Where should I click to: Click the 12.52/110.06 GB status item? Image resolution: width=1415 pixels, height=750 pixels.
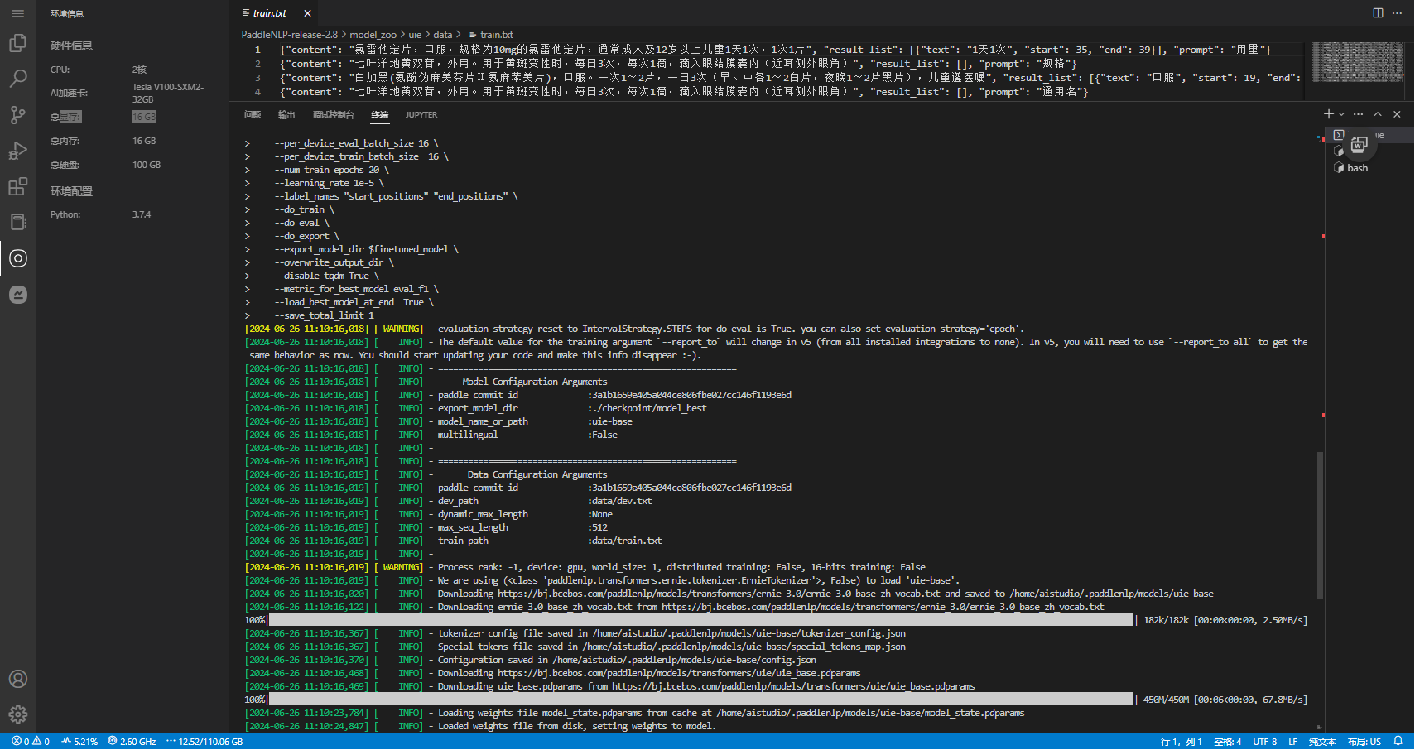[x=205, y=742]
